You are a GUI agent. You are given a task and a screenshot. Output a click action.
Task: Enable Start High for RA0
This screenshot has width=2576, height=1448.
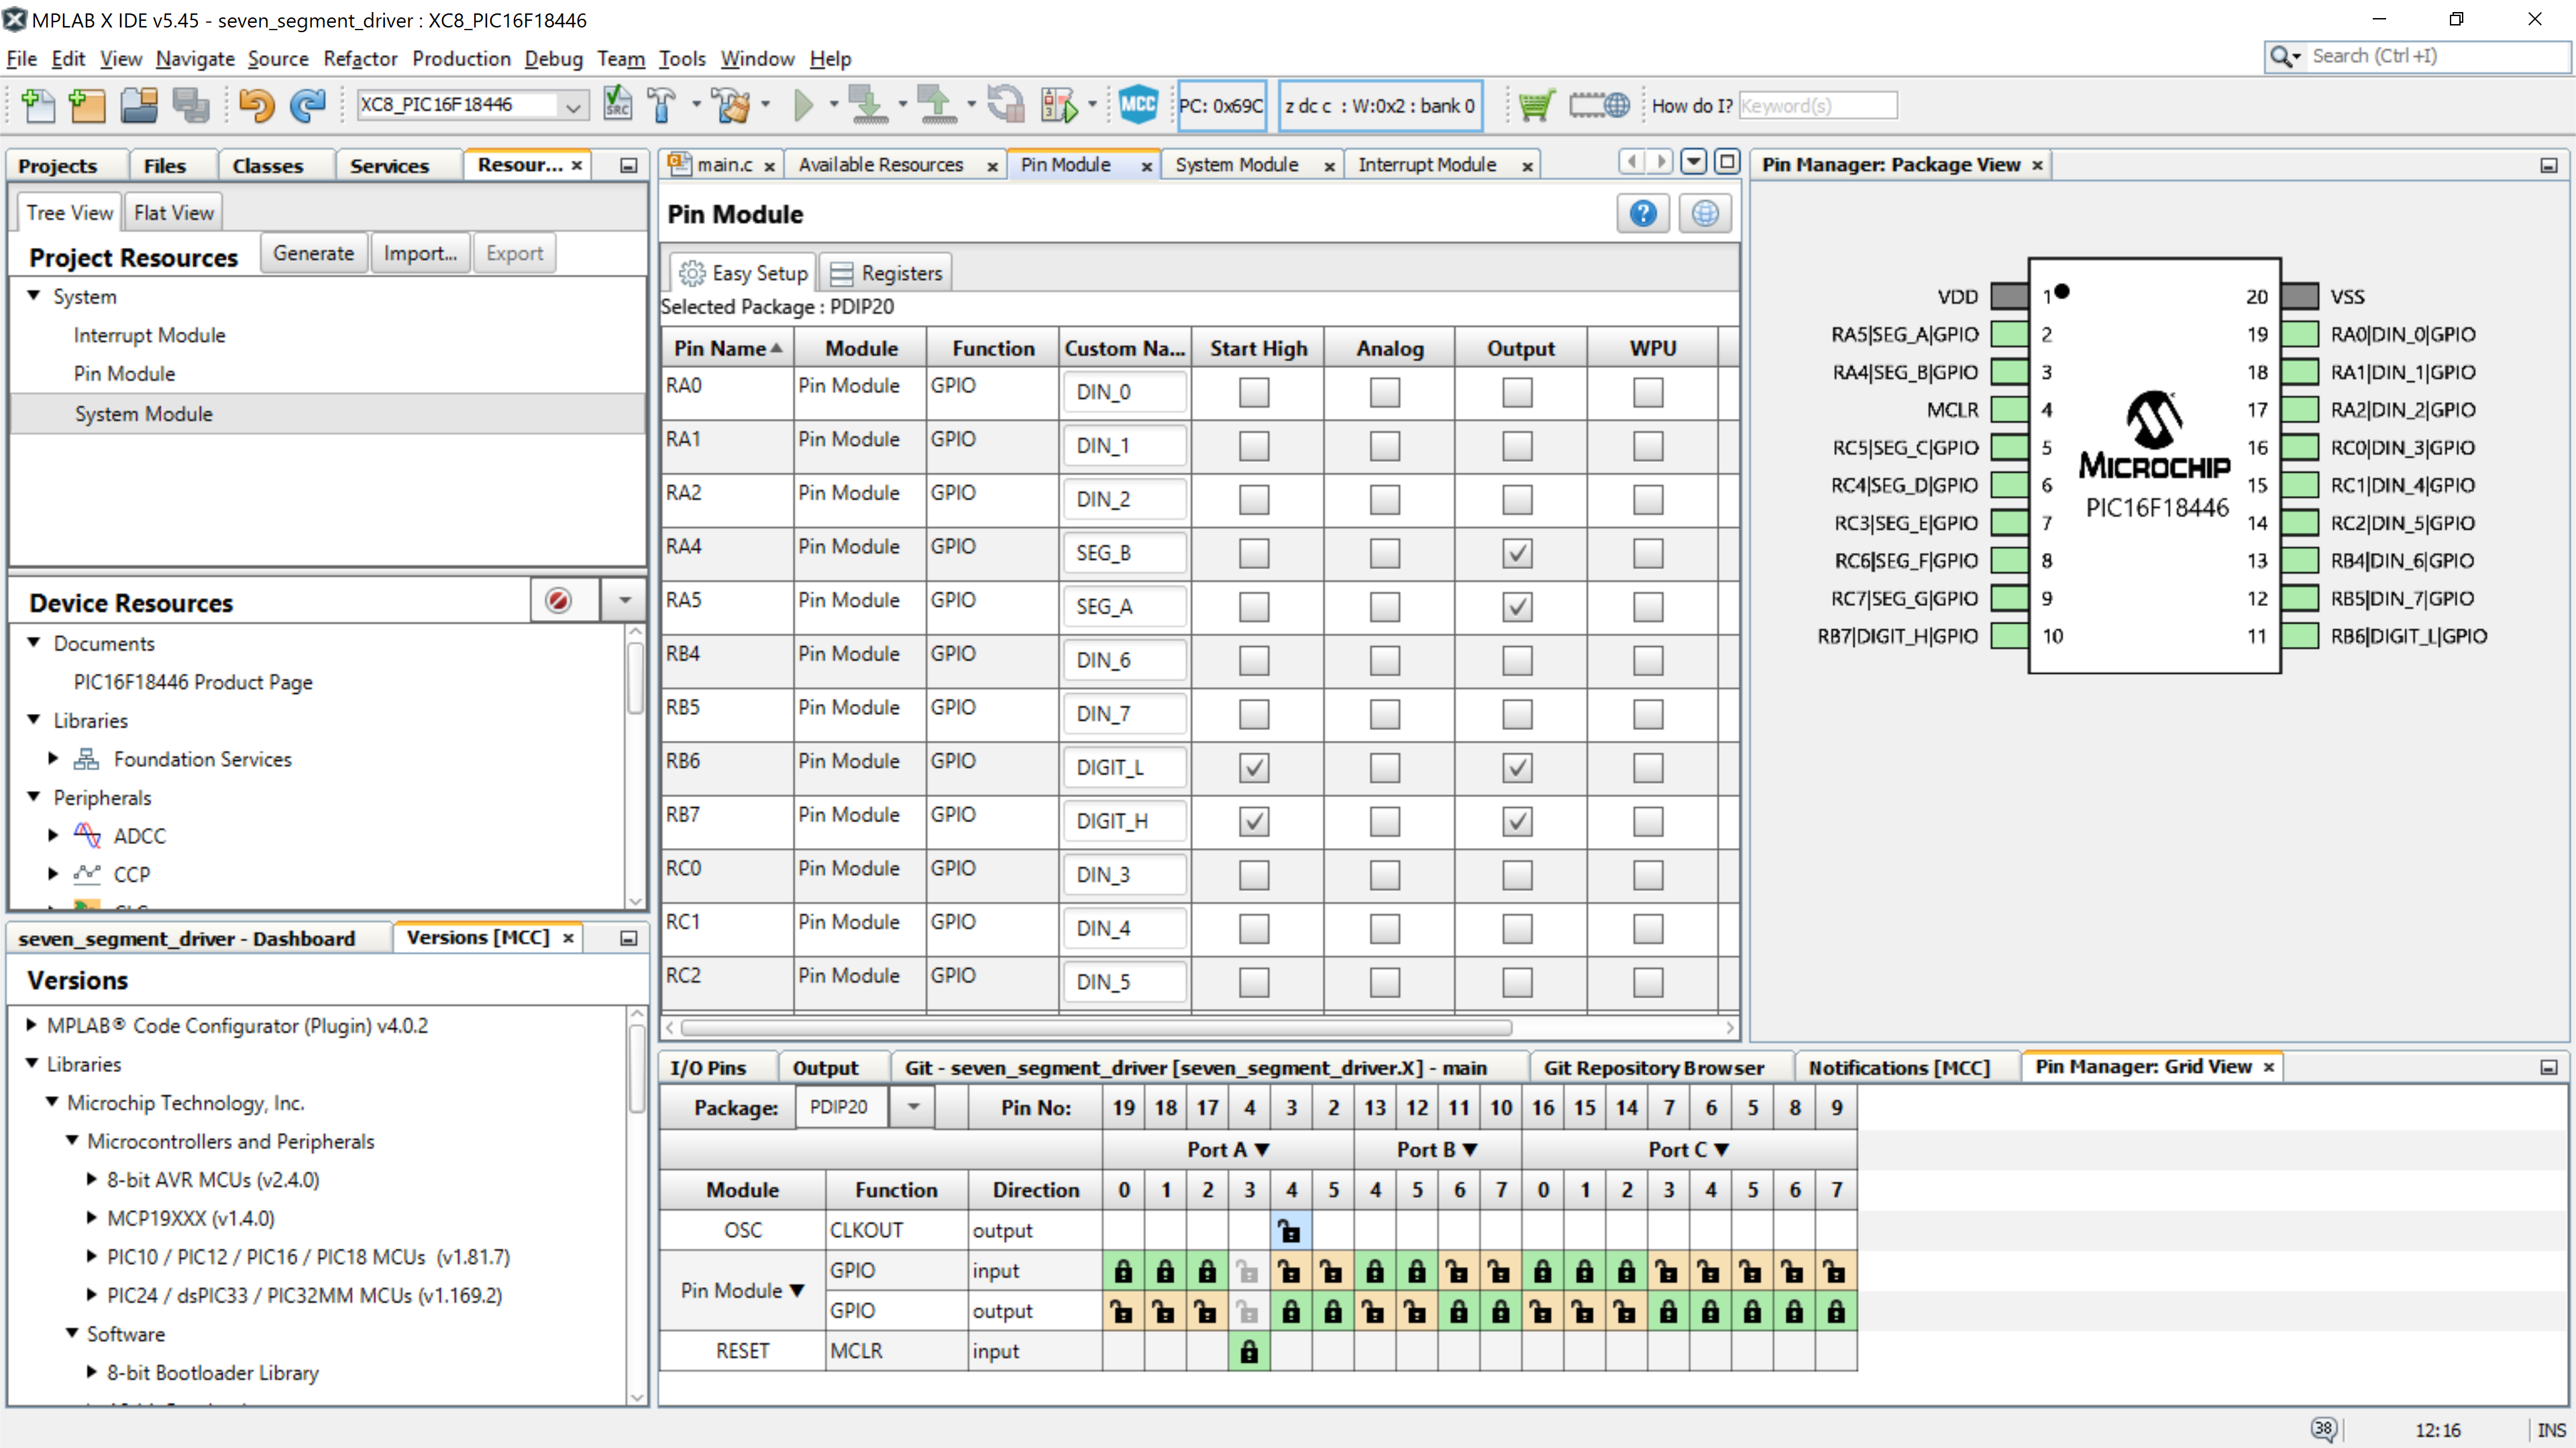(x=1254, y=391)
